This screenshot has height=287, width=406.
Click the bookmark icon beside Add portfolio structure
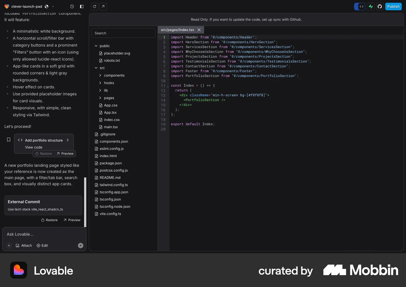point(9,140)
